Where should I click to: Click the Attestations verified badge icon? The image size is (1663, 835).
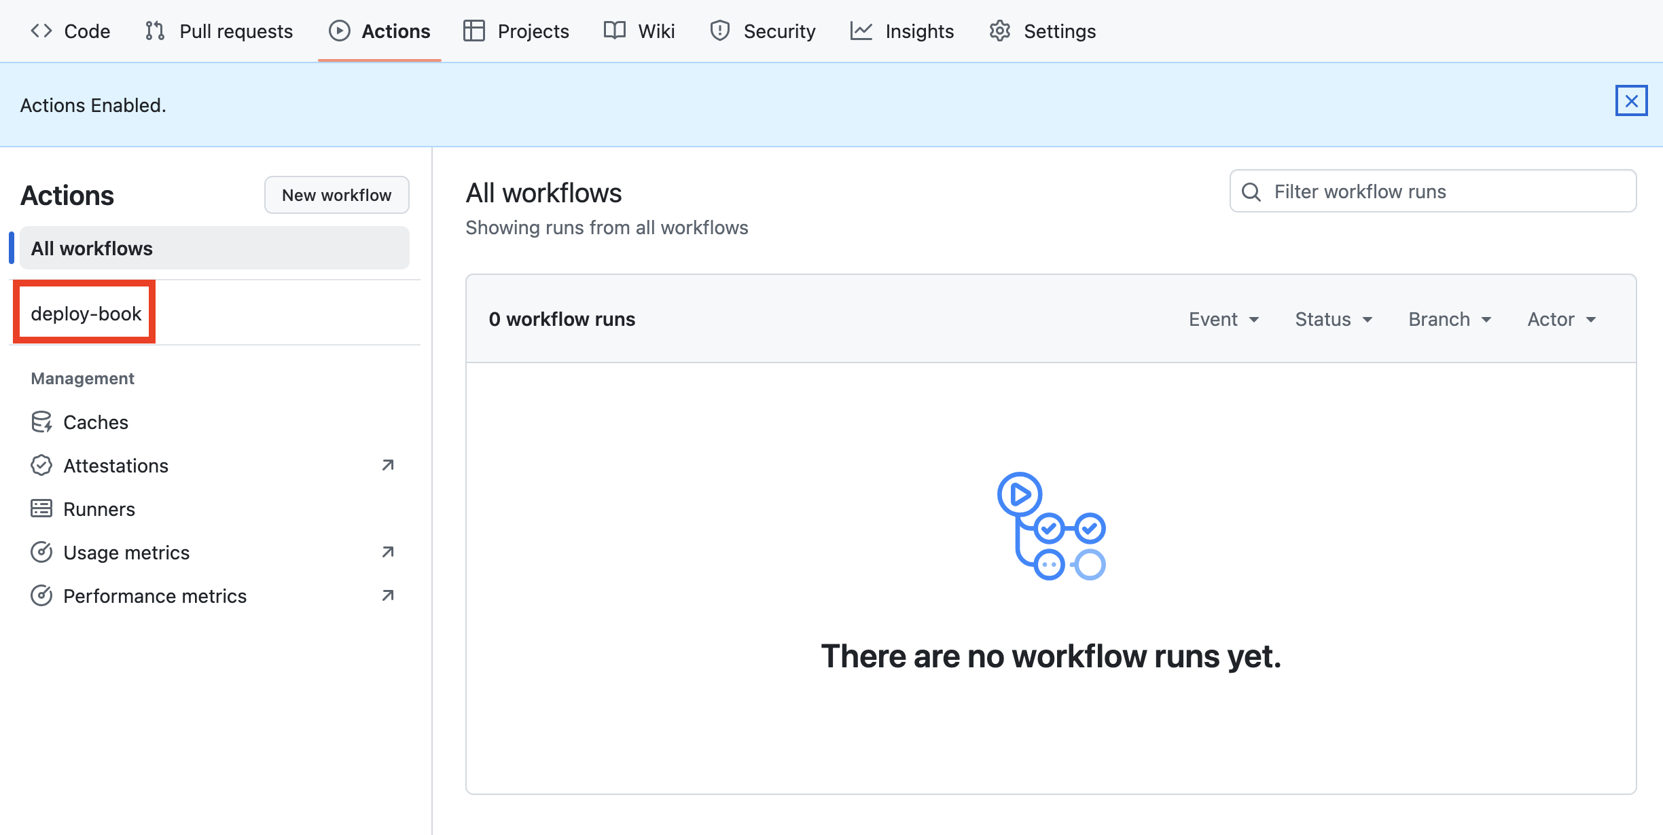tap(41, 466)
